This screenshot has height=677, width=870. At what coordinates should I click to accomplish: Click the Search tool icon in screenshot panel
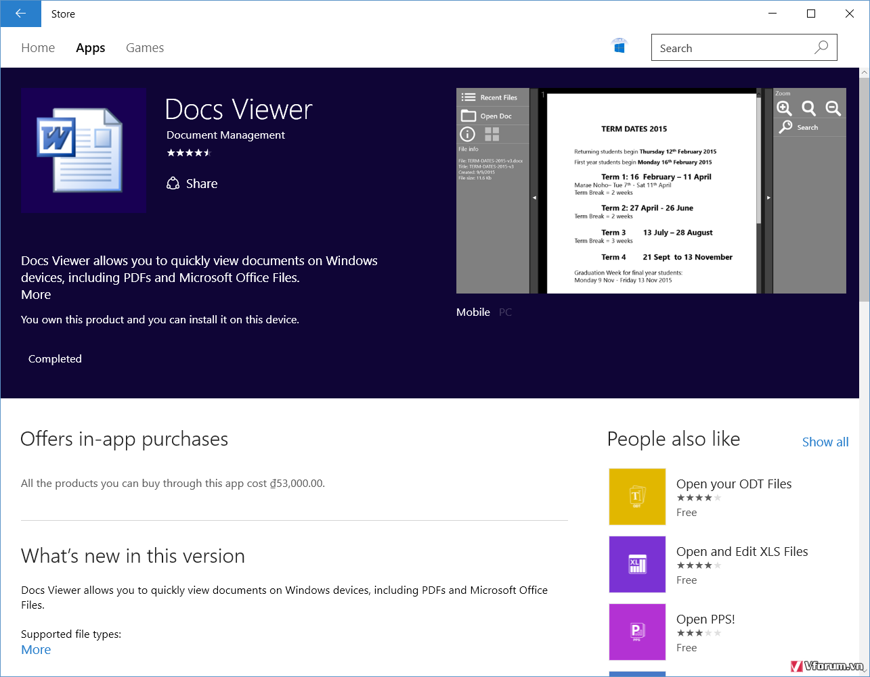pos(786,127)
